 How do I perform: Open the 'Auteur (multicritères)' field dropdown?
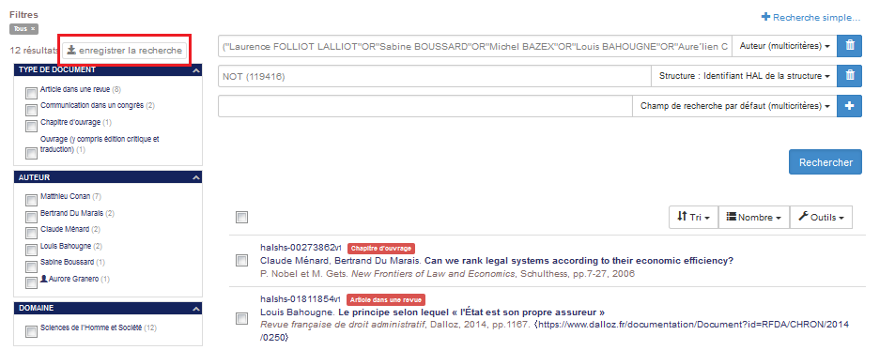point(784,46)
